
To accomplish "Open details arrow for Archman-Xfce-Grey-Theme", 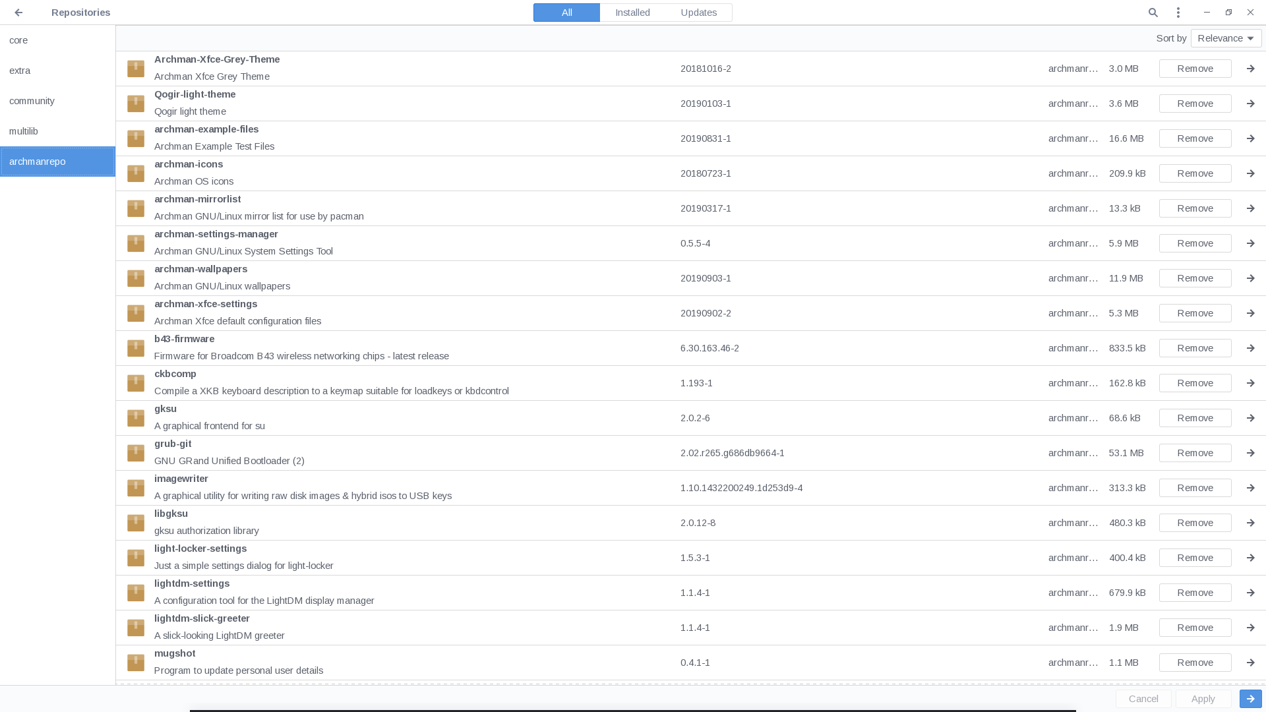I will click(1250, 69).
